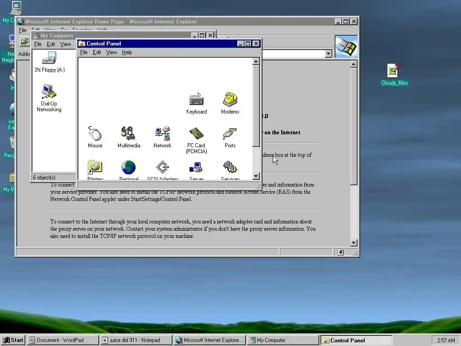Click the My Computer title bar icon
Viewport: 461px width, 346px height.
[x=36, y=35]
